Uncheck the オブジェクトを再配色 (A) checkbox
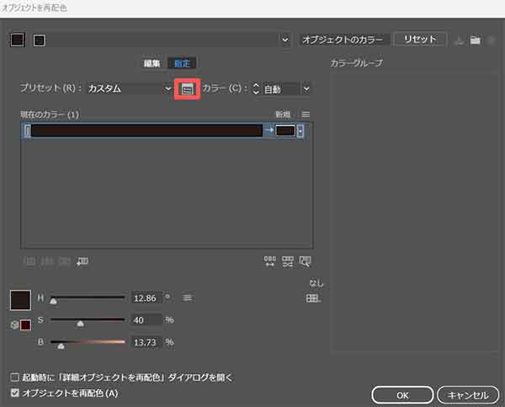This screenshot has height=407, width=505. (x=15, y=393)
